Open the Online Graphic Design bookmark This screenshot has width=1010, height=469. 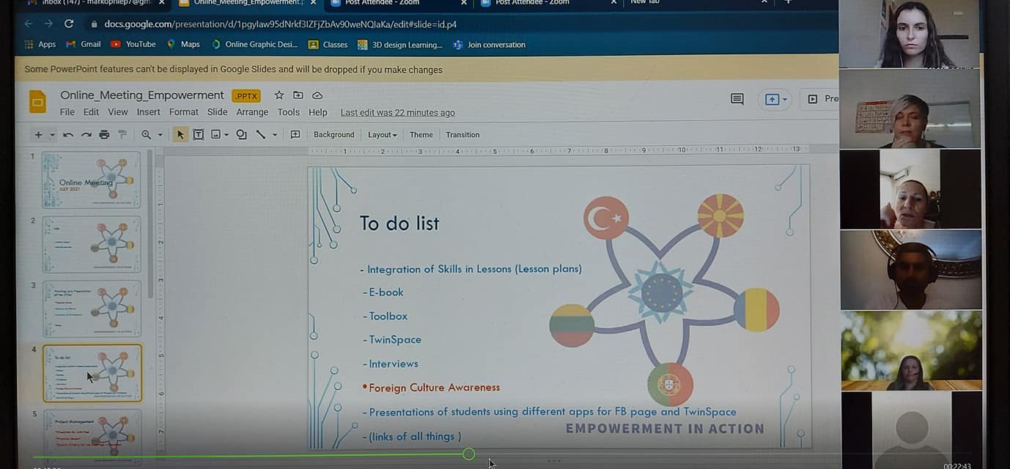coord(254,45)
